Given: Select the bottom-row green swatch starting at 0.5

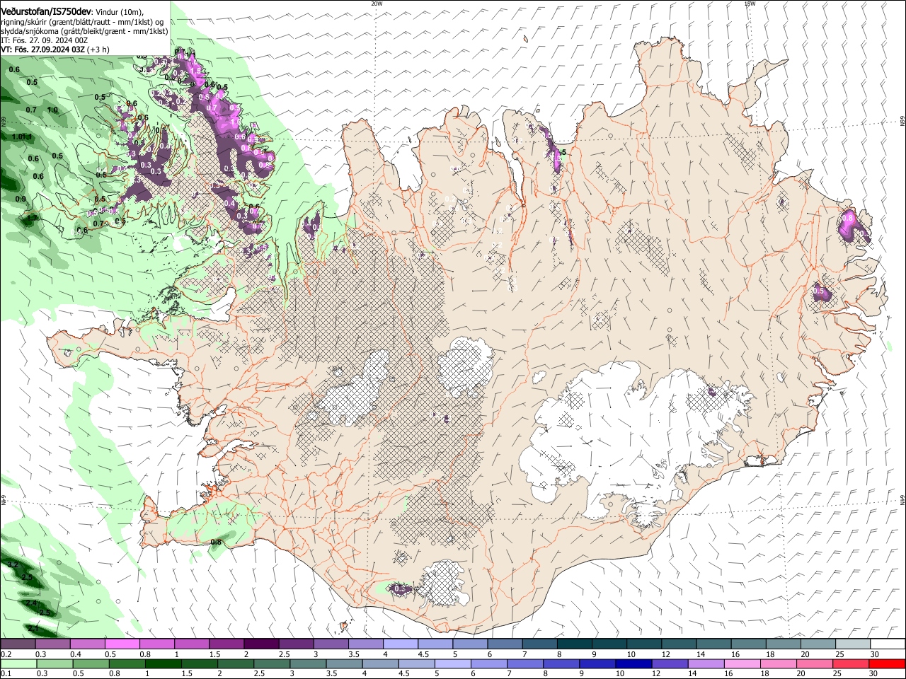Looking at the screenshot, I should pos(91,664).
